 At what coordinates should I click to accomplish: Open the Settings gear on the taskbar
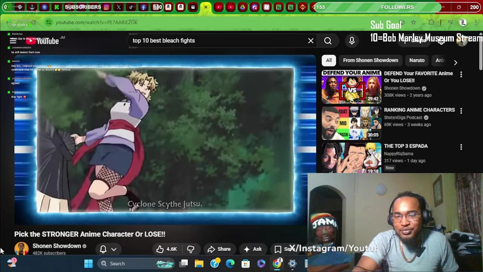pos(292,263)
